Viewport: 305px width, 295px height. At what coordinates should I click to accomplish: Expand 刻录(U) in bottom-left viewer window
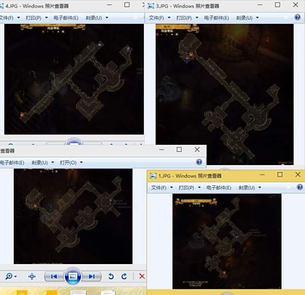pos(43,162)
